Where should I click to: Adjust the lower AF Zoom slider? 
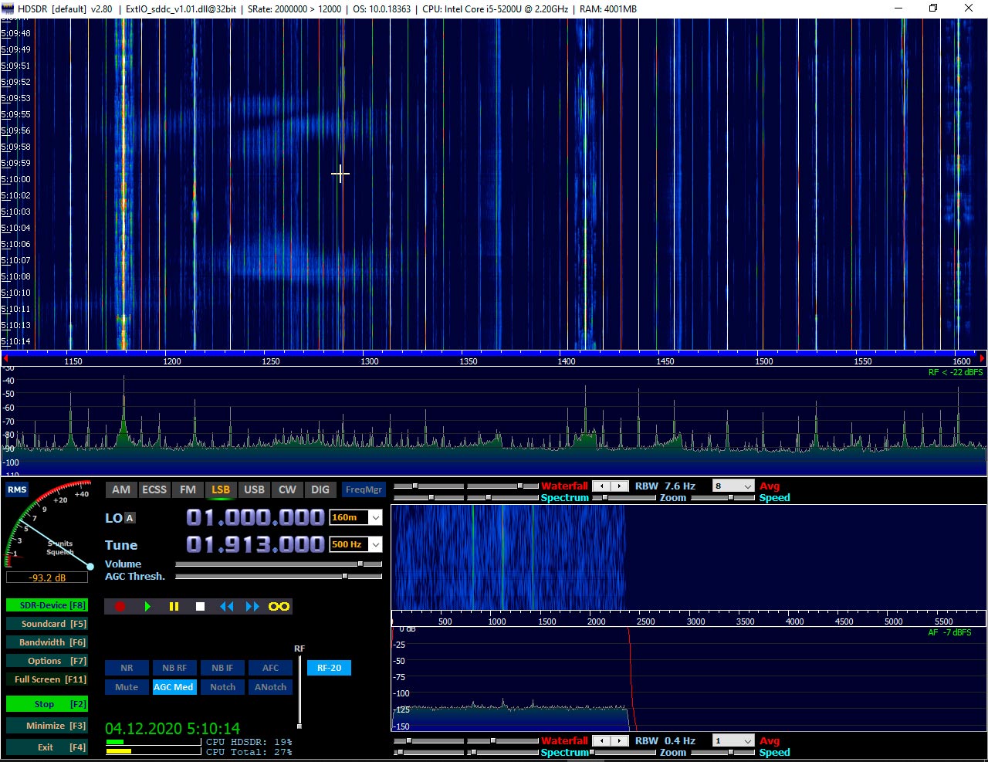pos(624,753)
